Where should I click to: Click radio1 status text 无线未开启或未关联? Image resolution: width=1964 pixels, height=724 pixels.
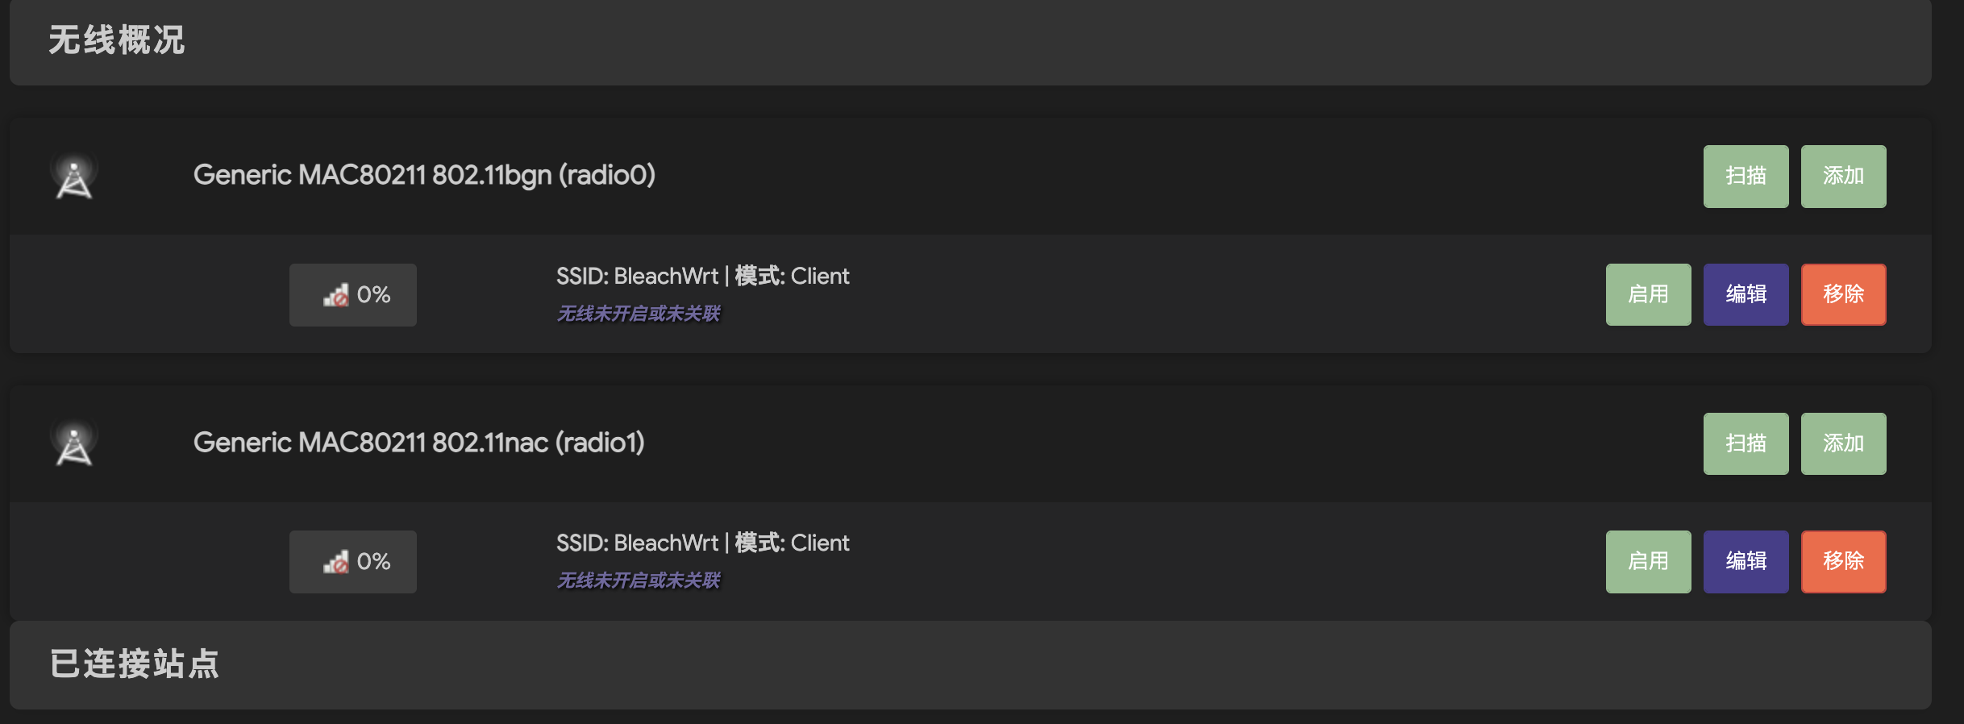[639, 580]
